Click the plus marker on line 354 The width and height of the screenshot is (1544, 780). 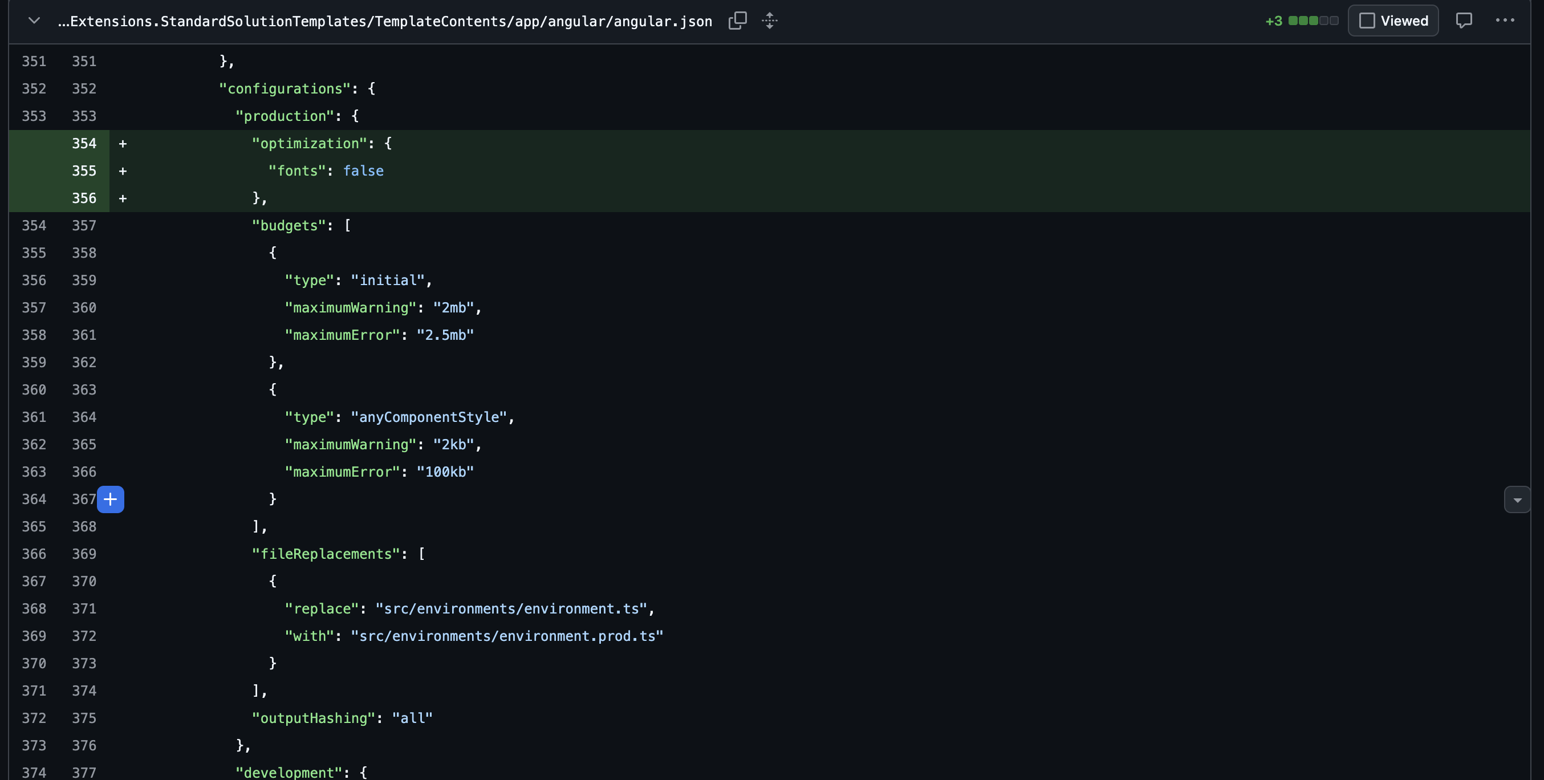[x=123, y=143]
